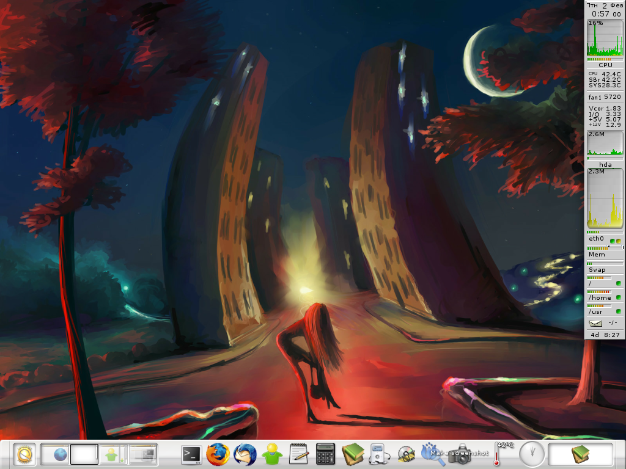The width and height of the screenshot is (626, 469).
Task: Click the fan1 5720 speed readout
Action: point(605,97)
